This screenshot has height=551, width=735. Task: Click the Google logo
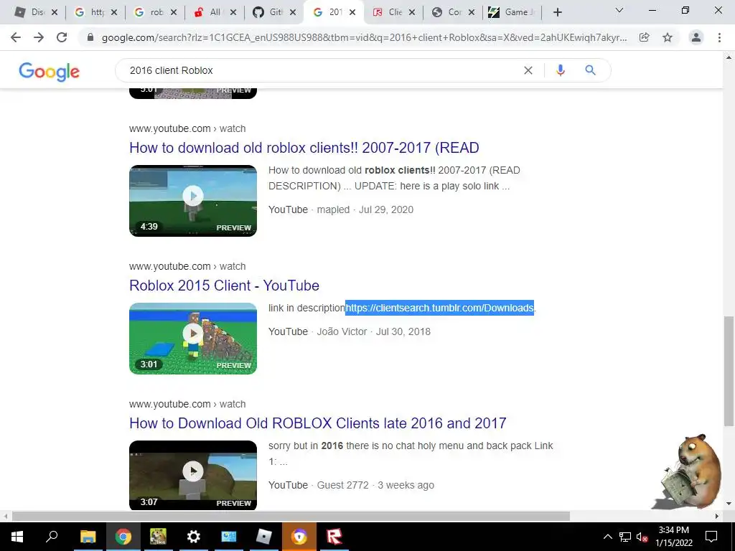click(x=50, y=71)
